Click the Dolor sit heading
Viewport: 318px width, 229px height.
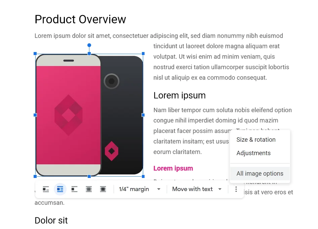(51, 221)
